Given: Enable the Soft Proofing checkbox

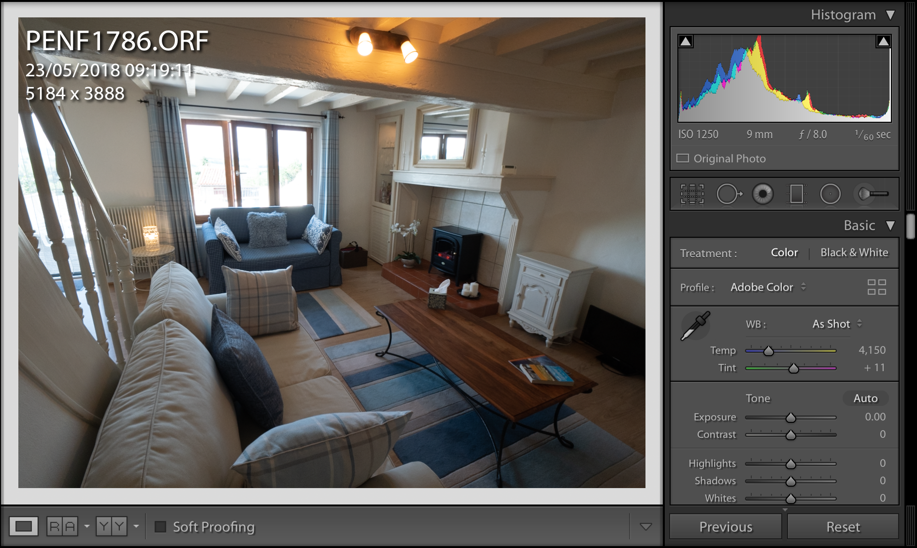Looking at the screenshot, I should pyautogui.click(x=160, y=527).
